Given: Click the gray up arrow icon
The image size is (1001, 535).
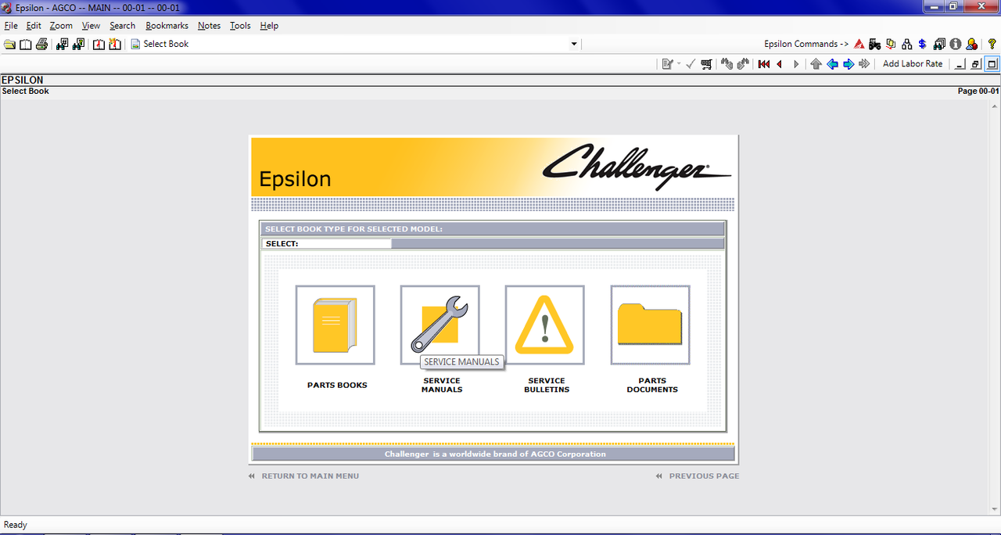Looking at the screenshot, I should (816, 64).
